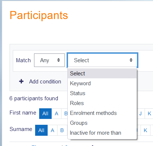The width and height of the screenshot is (153, 146).
Task: Filter first name by All
Action: tap(45, 113)
